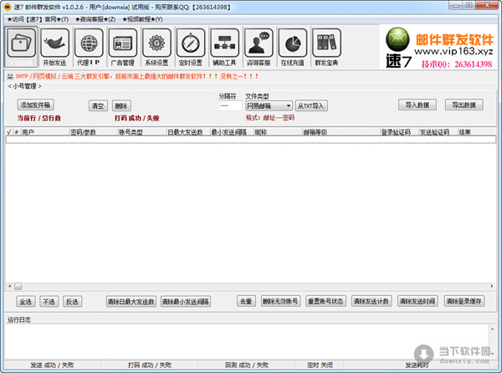Click the 清除登录缓存 button

[464, 301]
